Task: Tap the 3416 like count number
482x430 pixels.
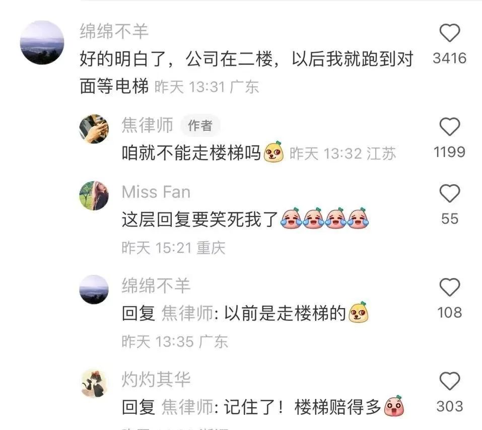Action: point(449,58)
